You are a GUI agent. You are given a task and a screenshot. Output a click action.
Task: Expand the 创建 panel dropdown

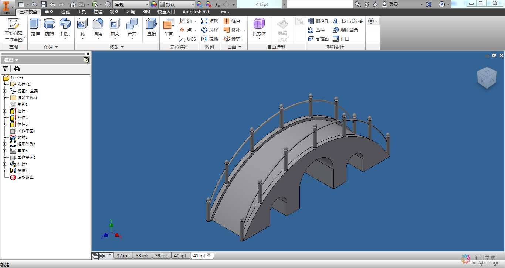(51, 47)
